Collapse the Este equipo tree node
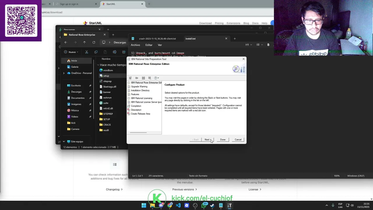Viewport: 373px width, 210px height. click(64, 141)
